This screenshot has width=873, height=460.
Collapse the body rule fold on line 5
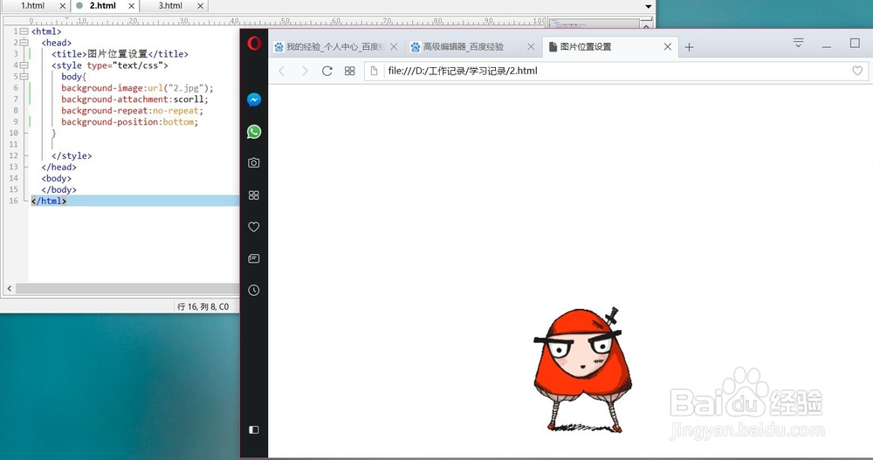pyautogui.click(x=24, y=77)
